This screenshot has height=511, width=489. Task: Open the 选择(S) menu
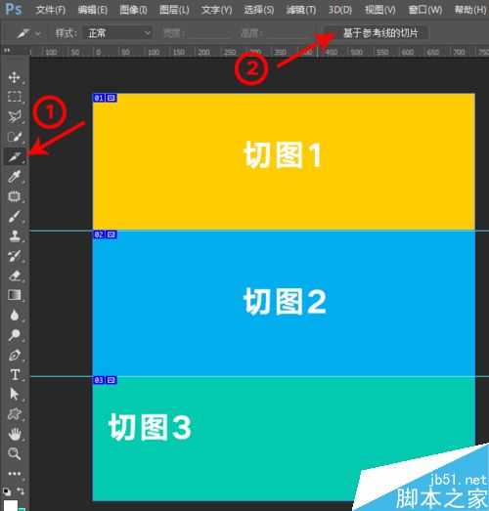tap(259, 10)
